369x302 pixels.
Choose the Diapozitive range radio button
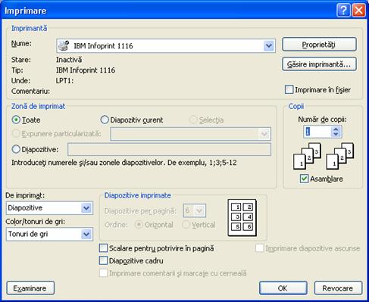point(16,149)
